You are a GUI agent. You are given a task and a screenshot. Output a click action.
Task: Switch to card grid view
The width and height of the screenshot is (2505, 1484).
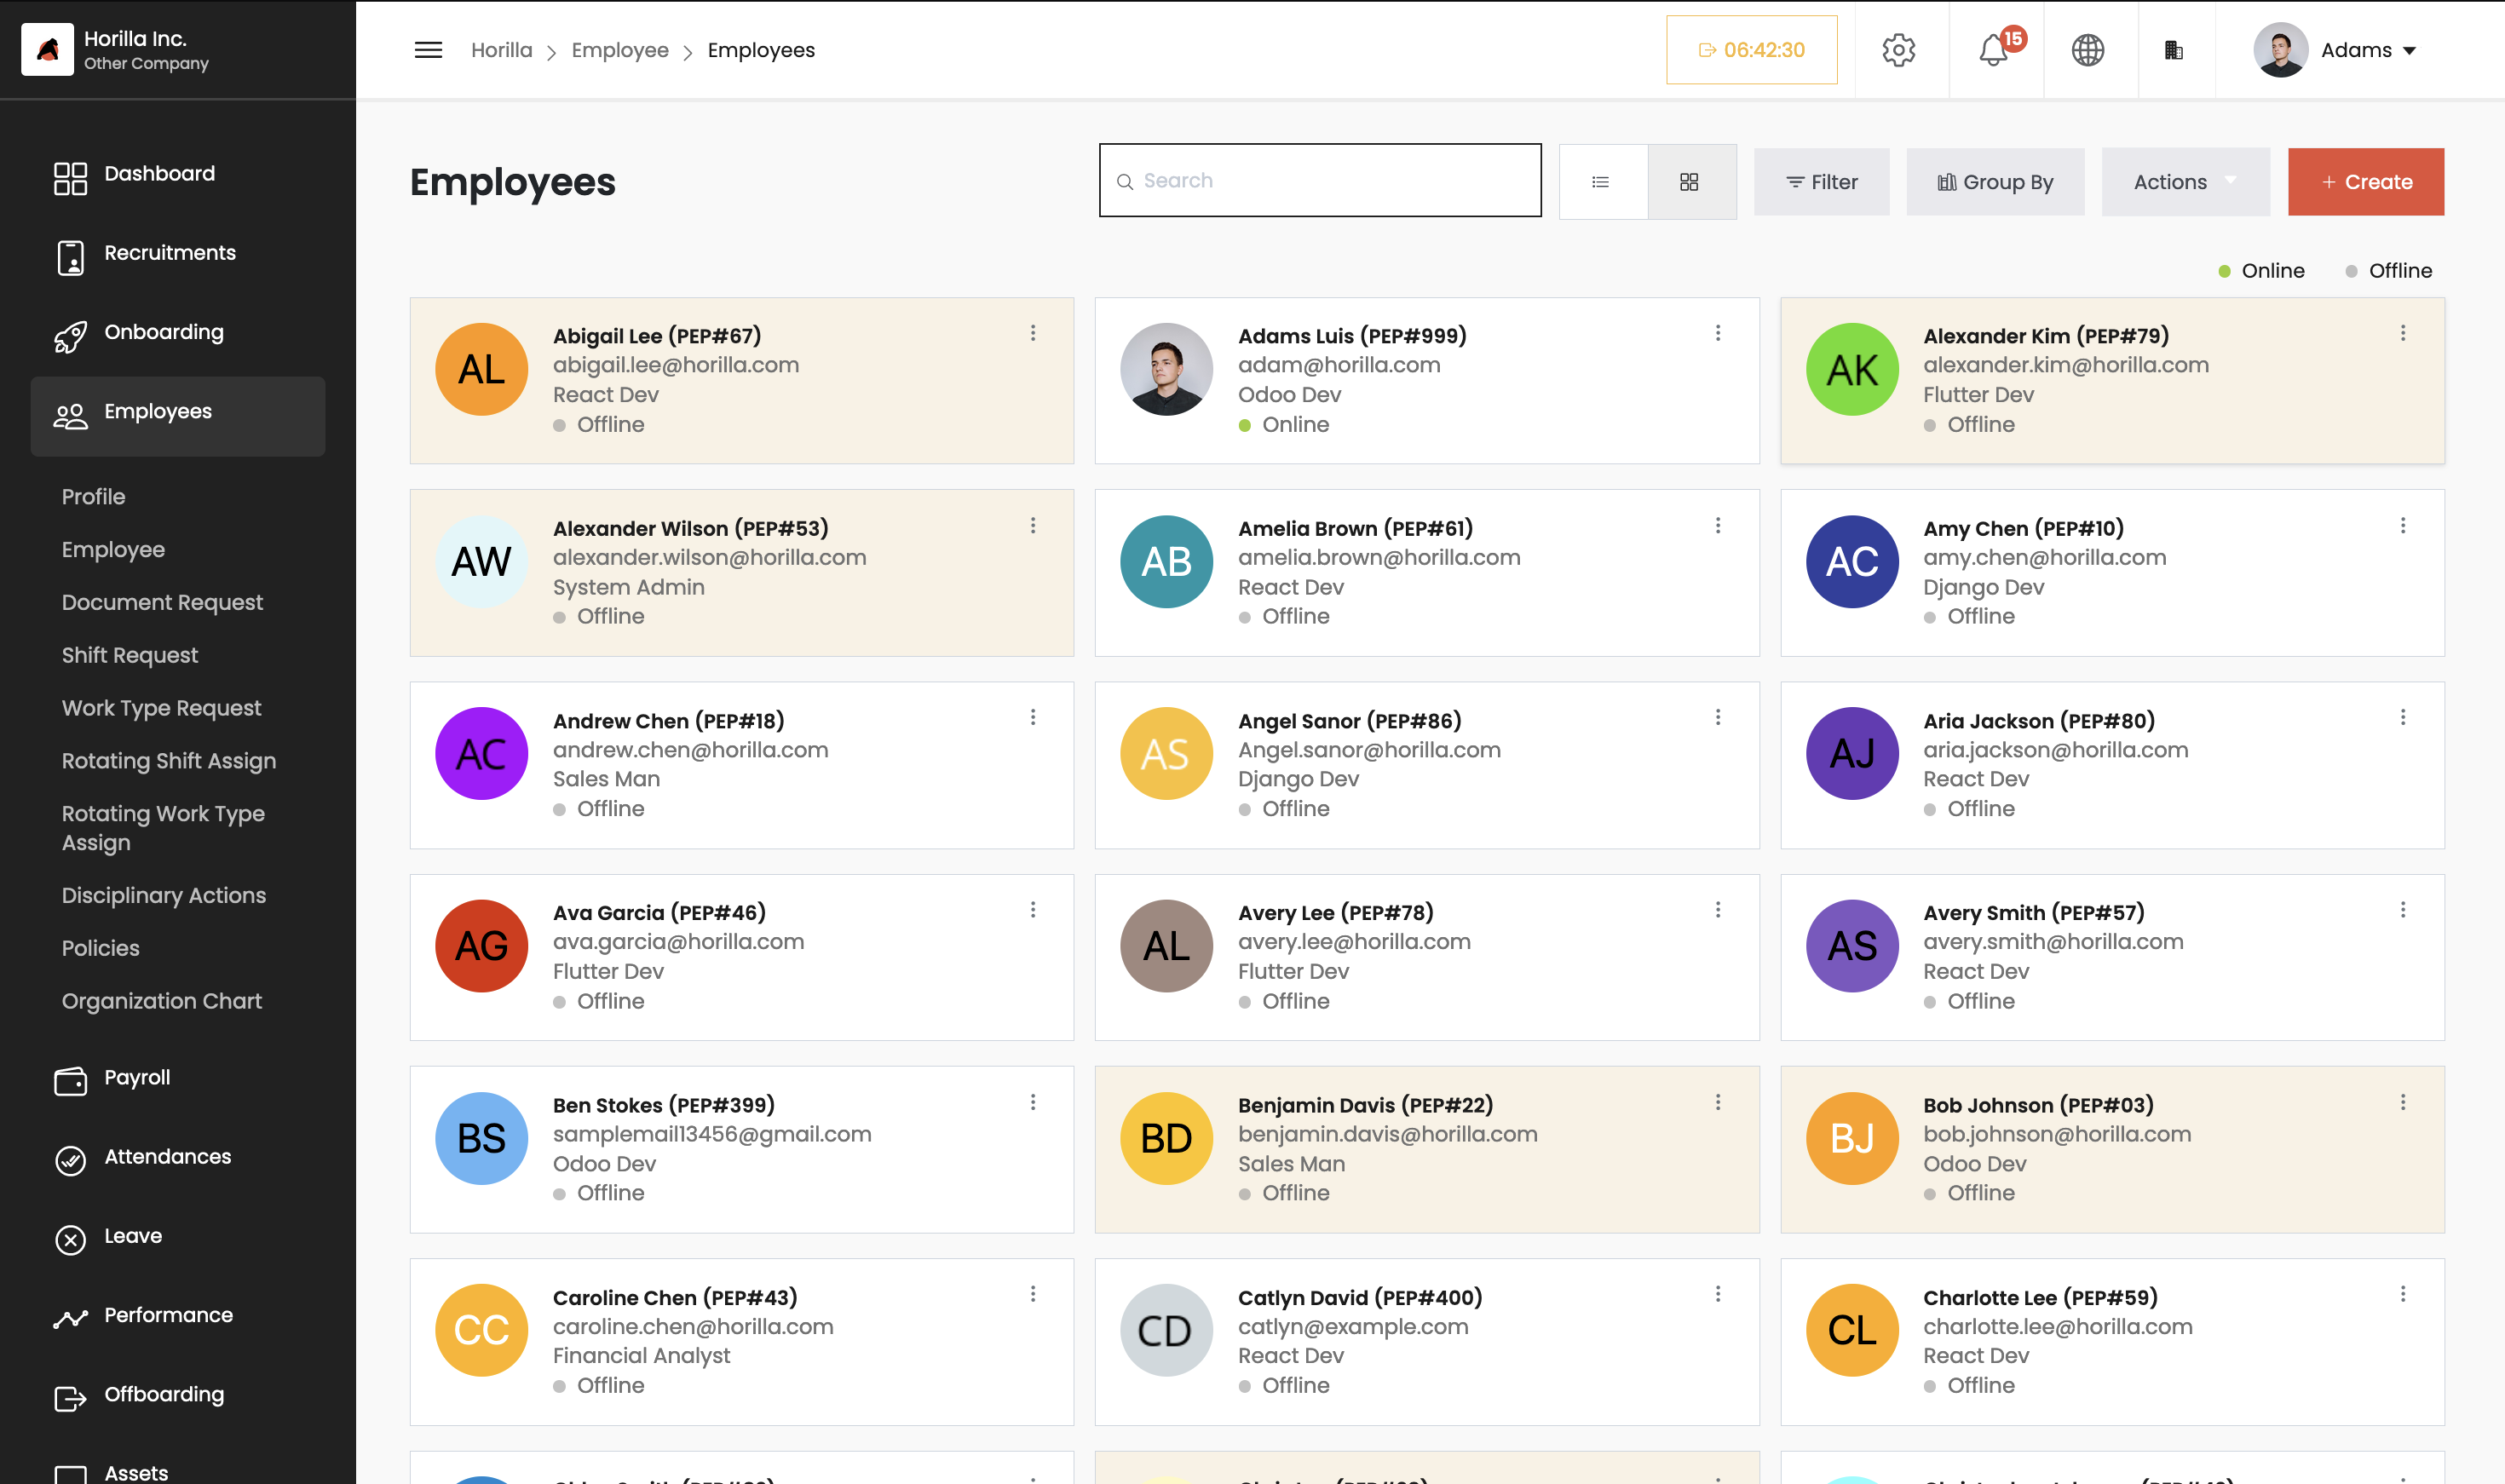[1691, 181]
